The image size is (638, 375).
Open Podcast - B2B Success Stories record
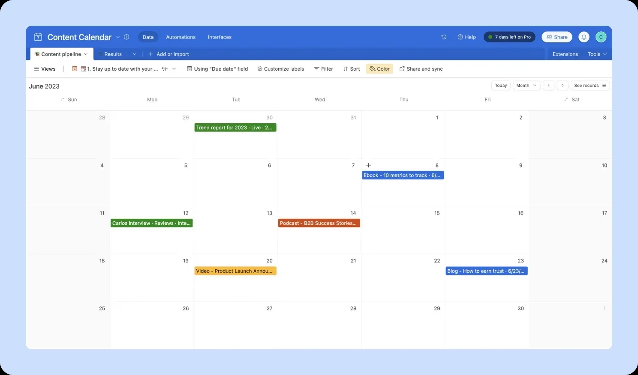pyautogui.click(x=319, y=223)
